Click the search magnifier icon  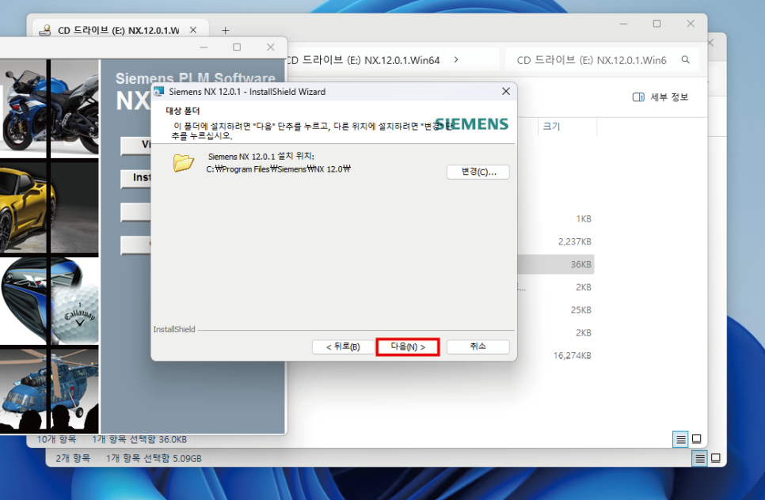(686, 60)
